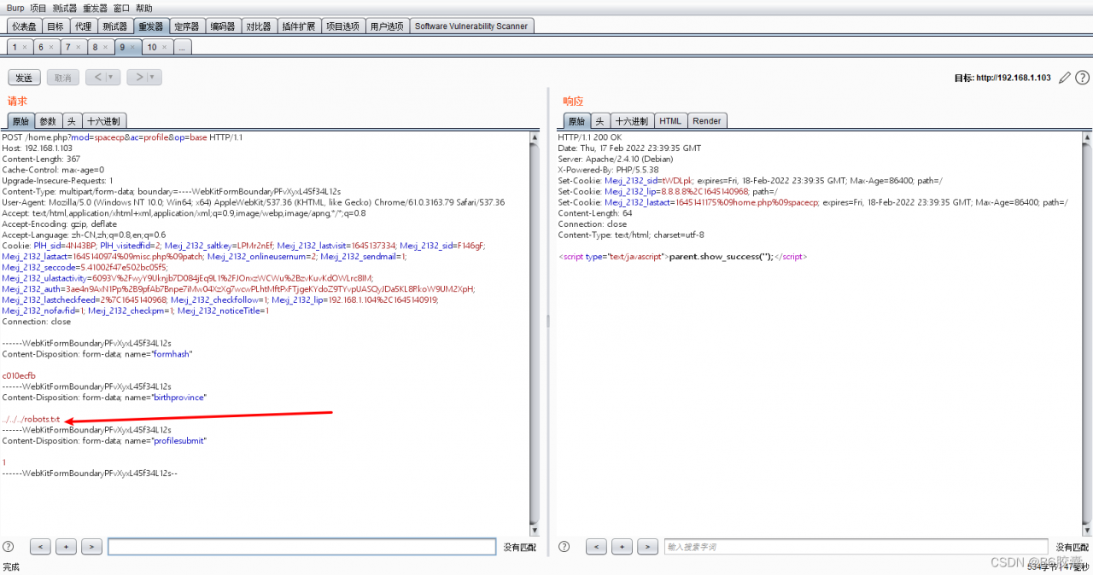Show response Render tab

coord(707,121)
